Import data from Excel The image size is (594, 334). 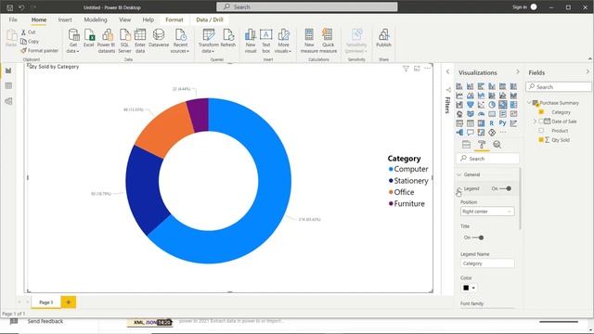click(x=89, y=38)
